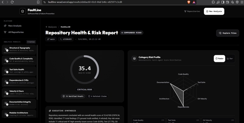Click the #eb66ac60 breadcrumb
Viewport: 244px width, 123px height.
point(65,27)
